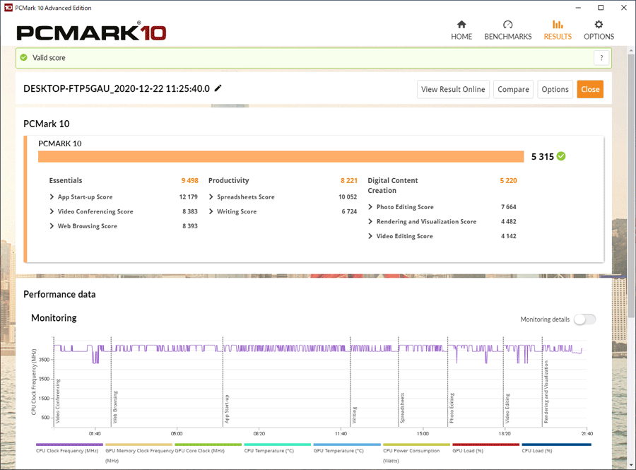Viewport: 636px width, 470px height.
Task: Go to the HOME tab
Action: tap(461, 30)
